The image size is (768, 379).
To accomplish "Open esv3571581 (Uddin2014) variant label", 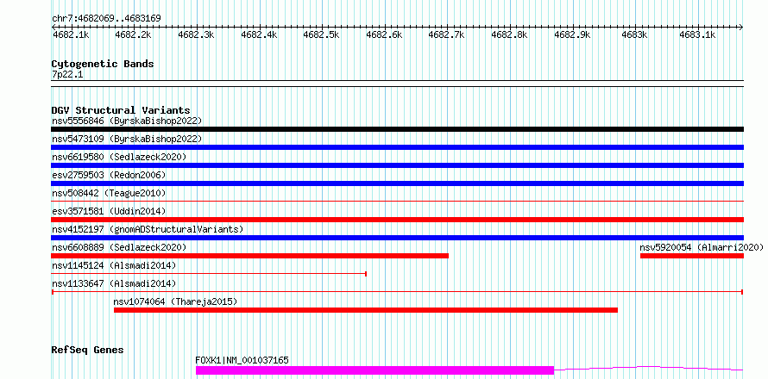I will pos(109,211).
